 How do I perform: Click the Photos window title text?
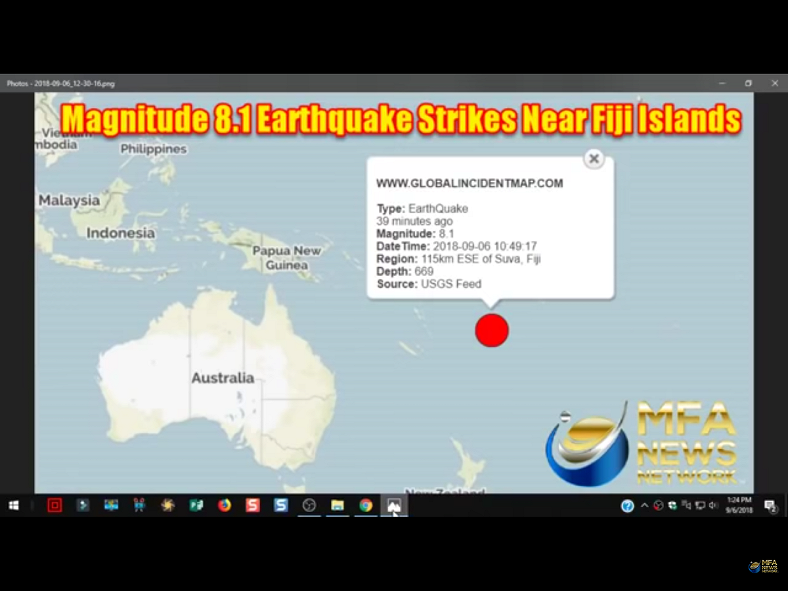pyautogui.click(x=61, y=83)
